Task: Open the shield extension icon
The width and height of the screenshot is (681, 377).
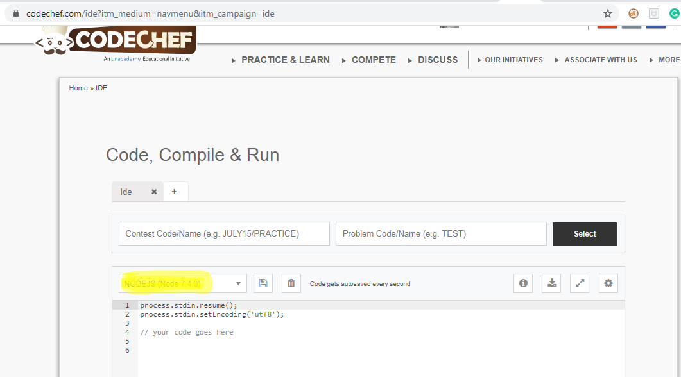Action: click(x=653, y=13)
